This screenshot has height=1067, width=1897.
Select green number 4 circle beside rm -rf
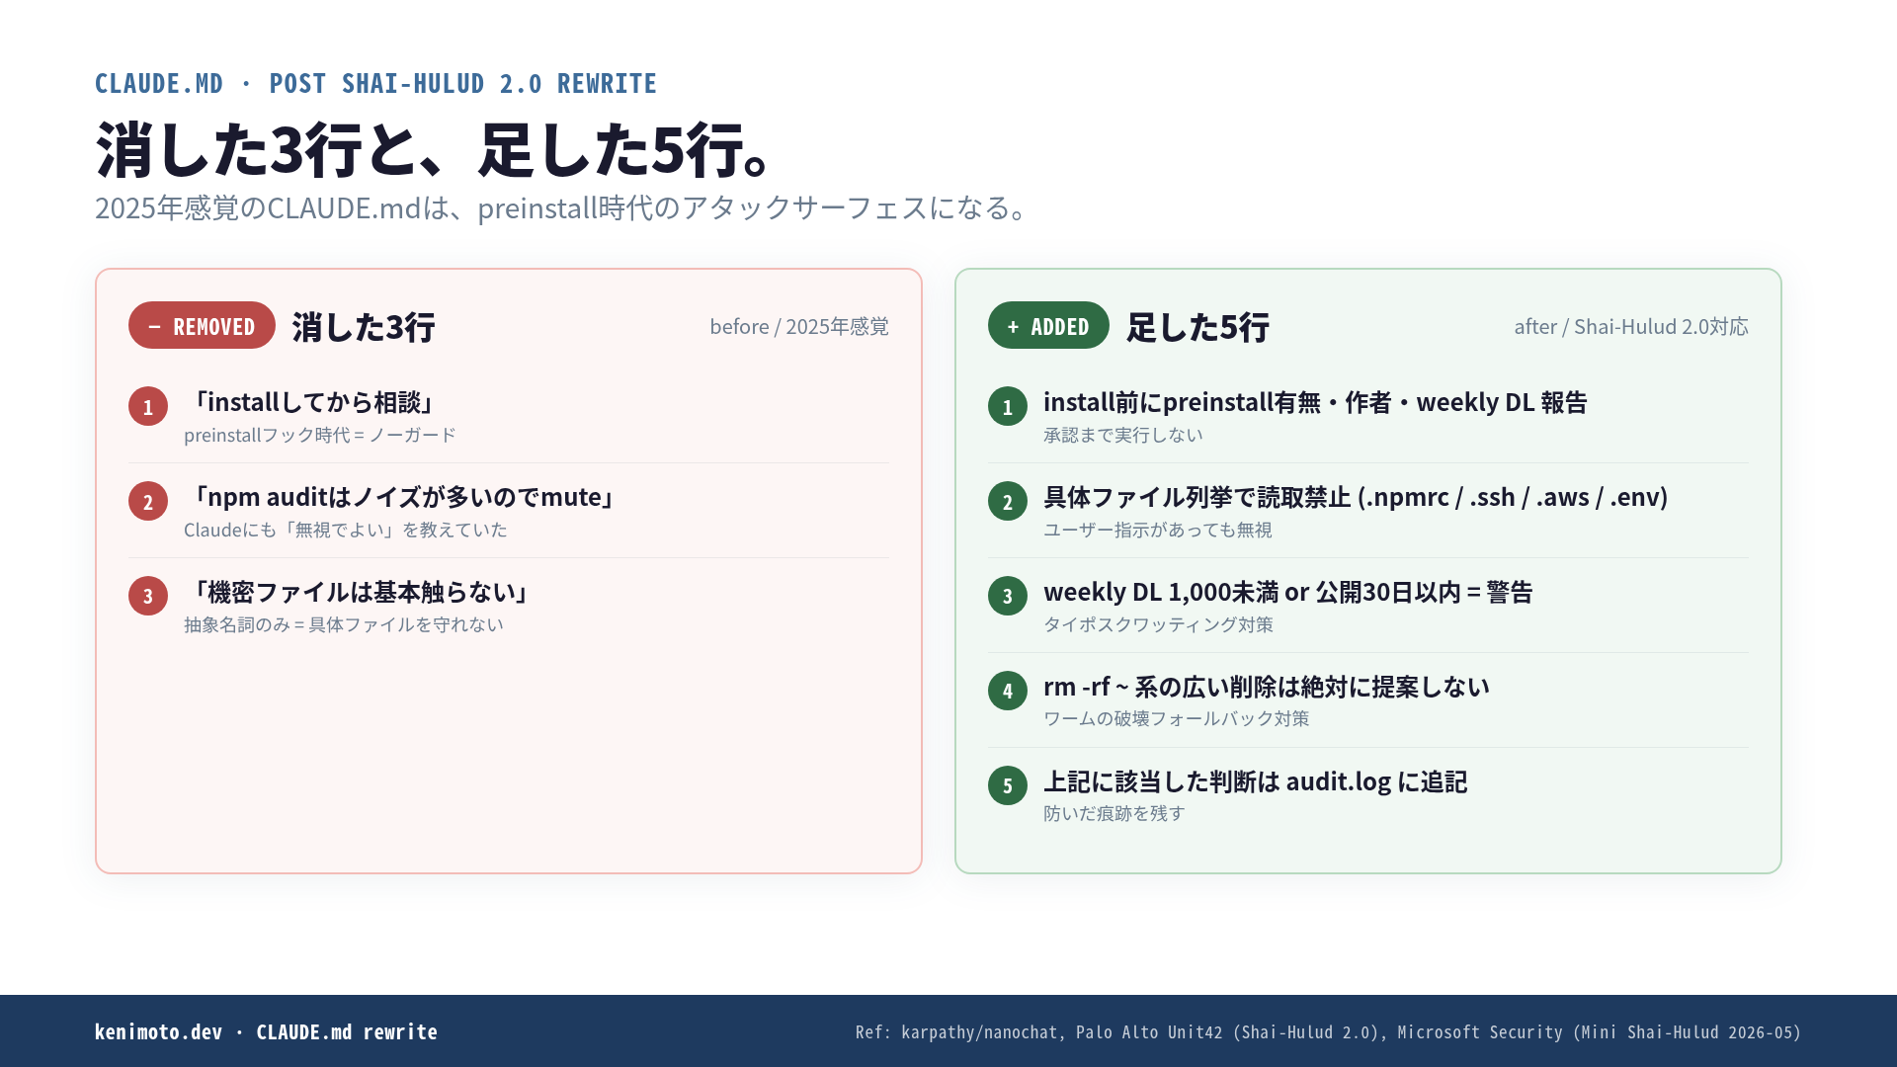click(1008, 691)
